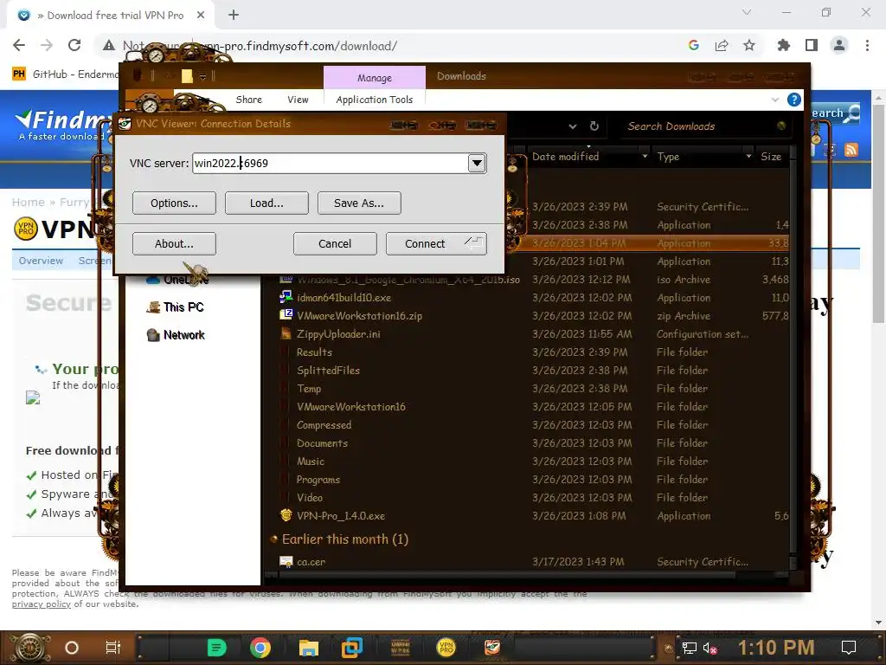This screenshot has height=665, width=886.
Task: Click the quick access folder icon in Explorer title bar
Action: [187, 76]
